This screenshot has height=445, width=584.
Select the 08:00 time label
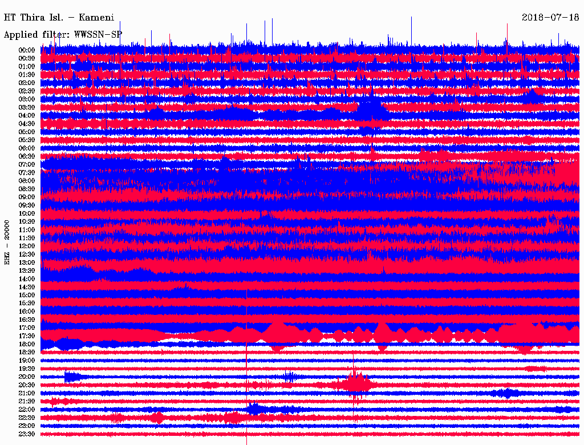tap(27, 181)
